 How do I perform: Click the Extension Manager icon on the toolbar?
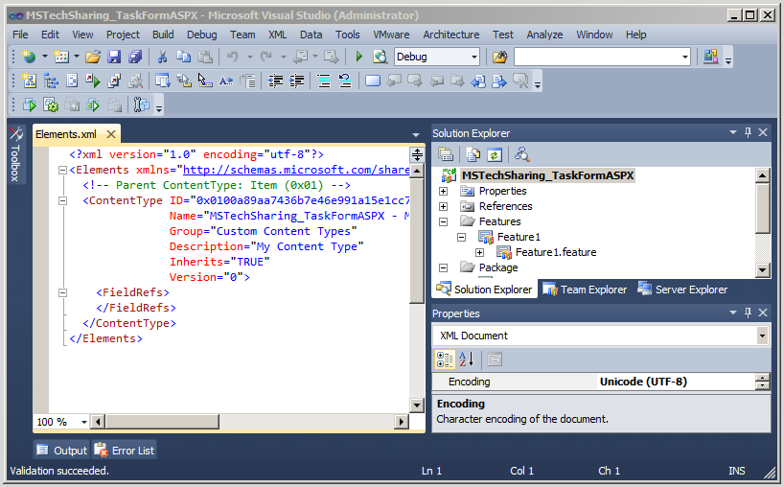710,57
